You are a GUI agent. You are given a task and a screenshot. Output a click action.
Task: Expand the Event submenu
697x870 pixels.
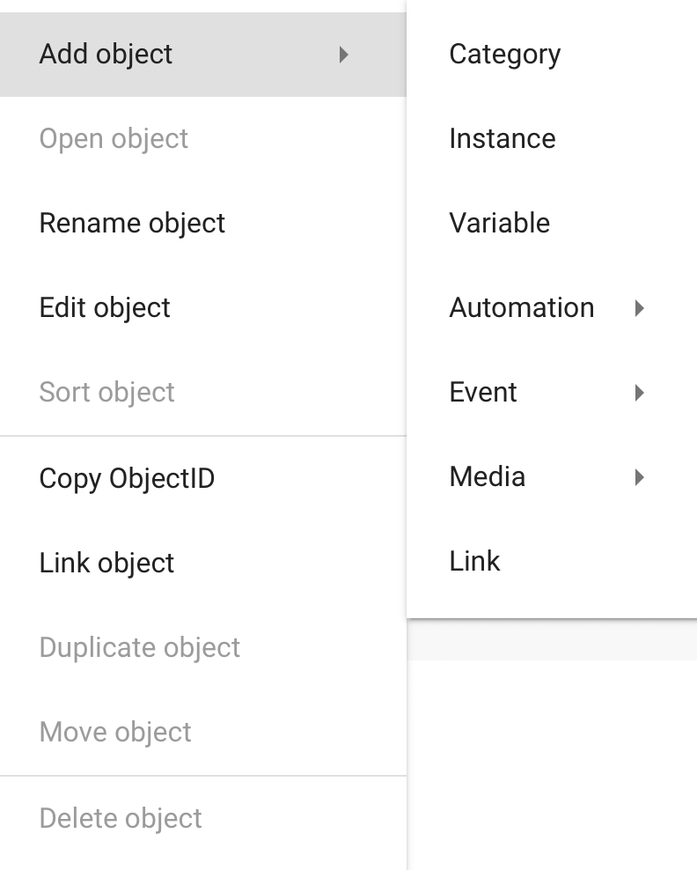coord(483,392)
